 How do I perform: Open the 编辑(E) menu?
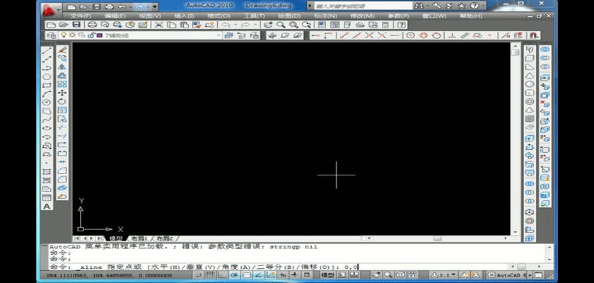pos(115,16)
